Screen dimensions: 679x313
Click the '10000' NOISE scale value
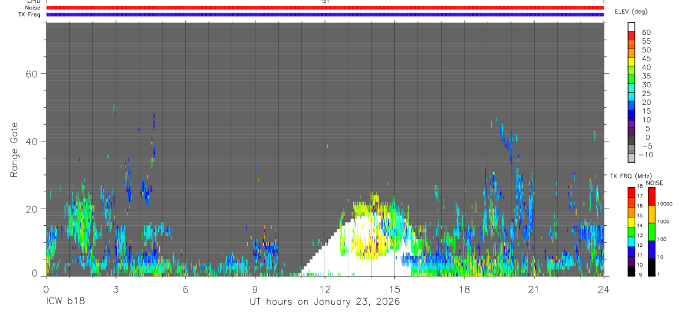(664, 204)
